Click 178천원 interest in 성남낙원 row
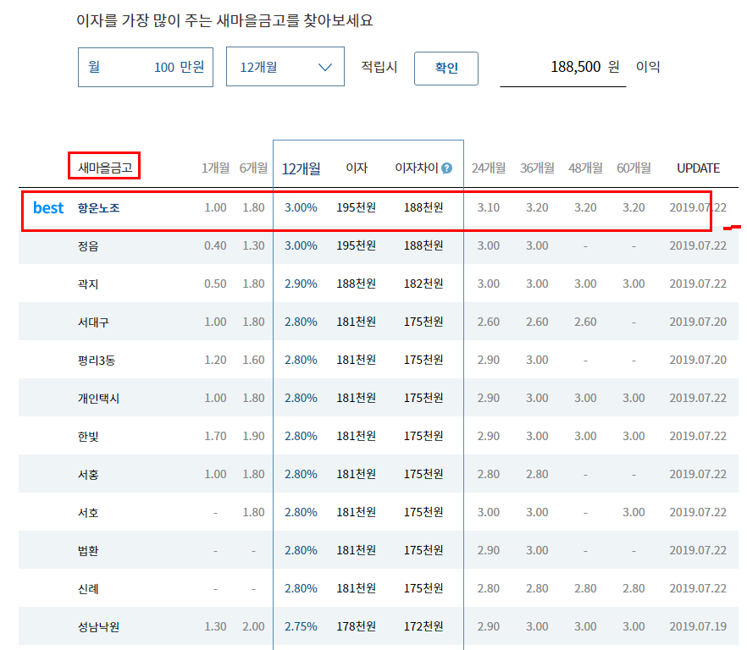 pos(357,626)
